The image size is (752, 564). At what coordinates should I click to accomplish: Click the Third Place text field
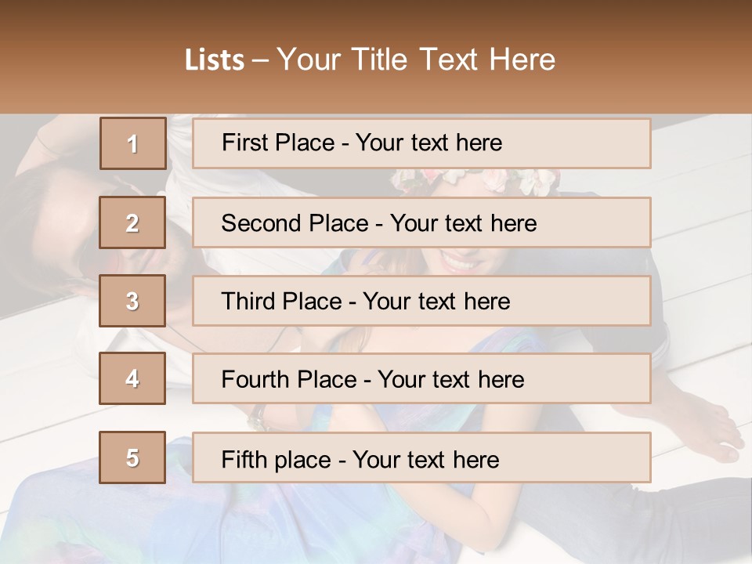(421, 301)
